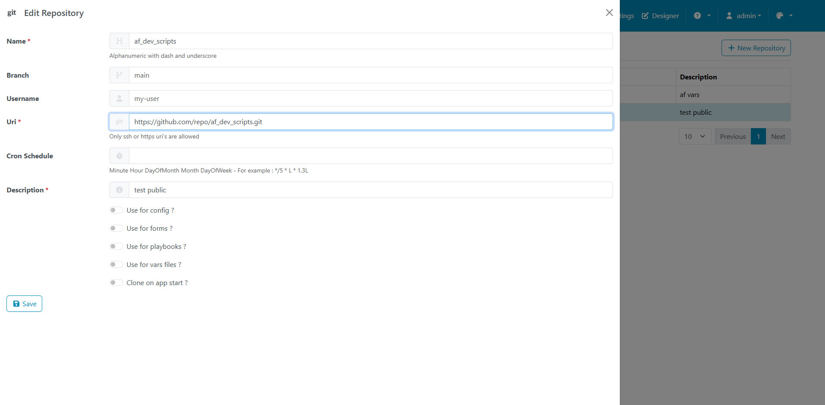Open the admin user dropdown
Viewport: 825px width, 405px height.
tap(744, 16)
